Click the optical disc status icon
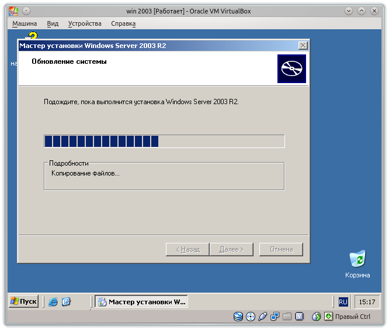This screenshot has height=330, width=389. click(x=251, y=317)
